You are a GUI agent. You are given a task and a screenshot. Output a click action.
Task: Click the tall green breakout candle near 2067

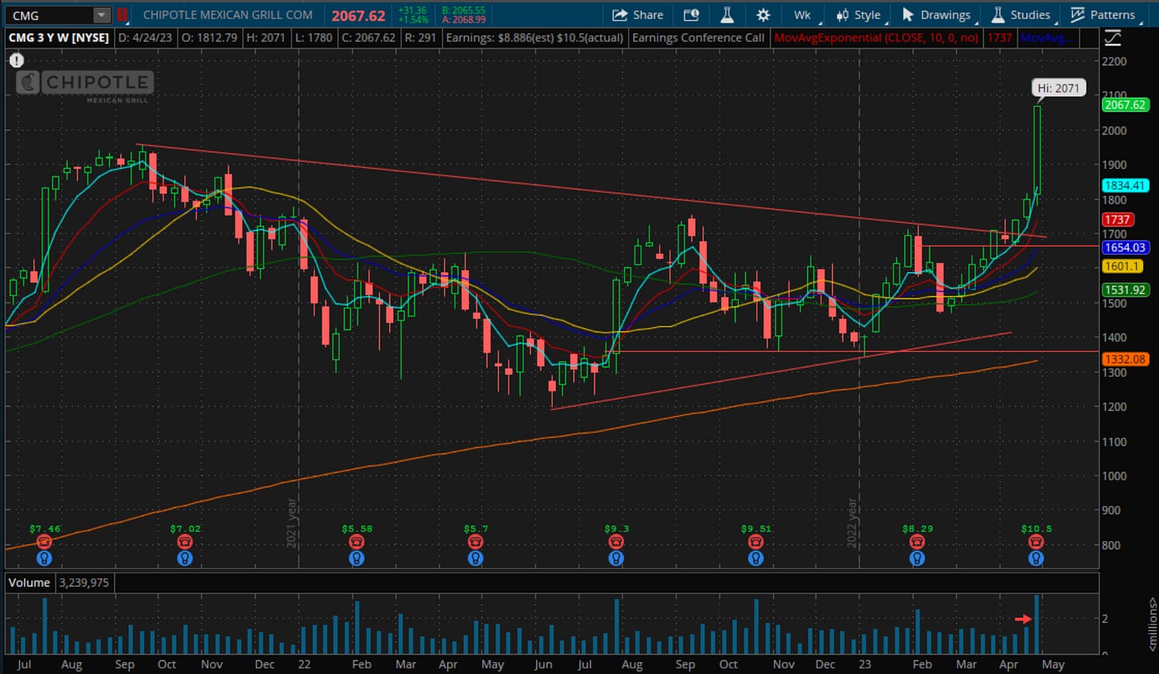pyautogui.click(x=1037, y=150)
